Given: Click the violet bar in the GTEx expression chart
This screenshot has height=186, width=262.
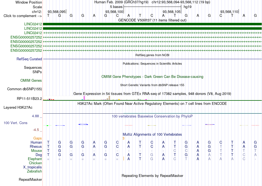Looking at the screenshot, I should [84, 98].
